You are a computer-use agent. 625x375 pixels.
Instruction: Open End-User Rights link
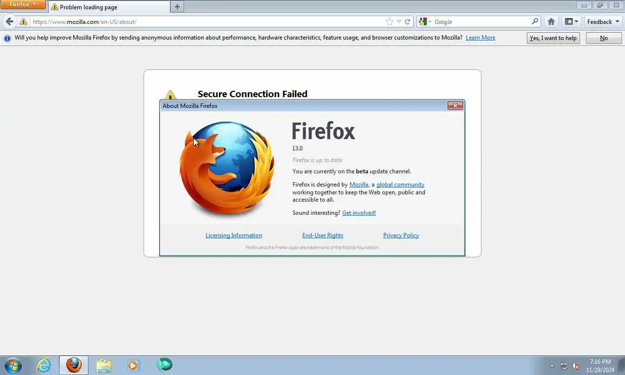pos(323,235)
